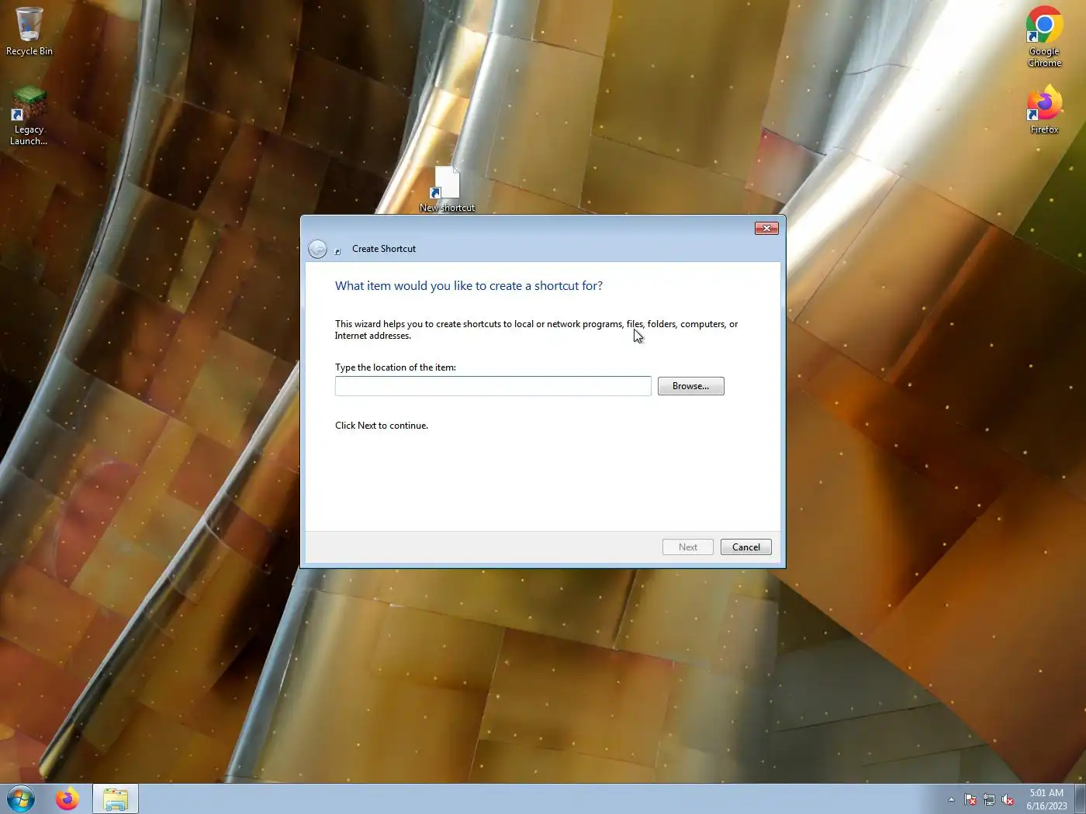Open the taskbar clock showing 5:01 AM
The width and height of the screenshot is (1086, 814).
tap(1046, 799)
